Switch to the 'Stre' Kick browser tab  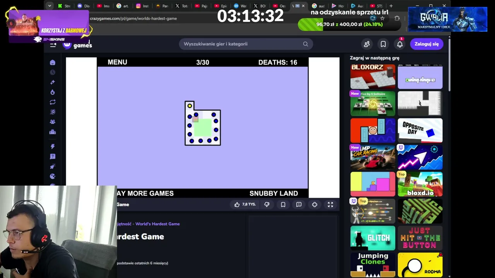[x=64, y=6]
